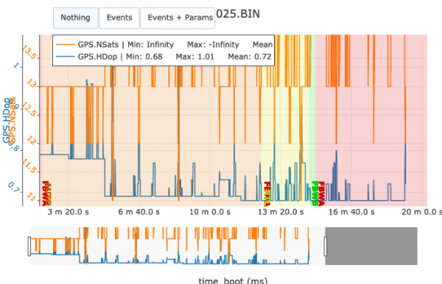
Task: Click the blue GPS.HDop legend line
Action: (x=65, y=57)
